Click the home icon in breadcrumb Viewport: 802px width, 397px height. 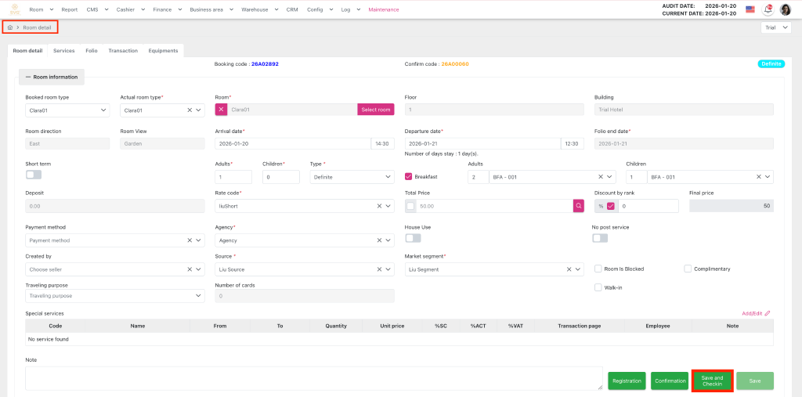pos(10,27)
